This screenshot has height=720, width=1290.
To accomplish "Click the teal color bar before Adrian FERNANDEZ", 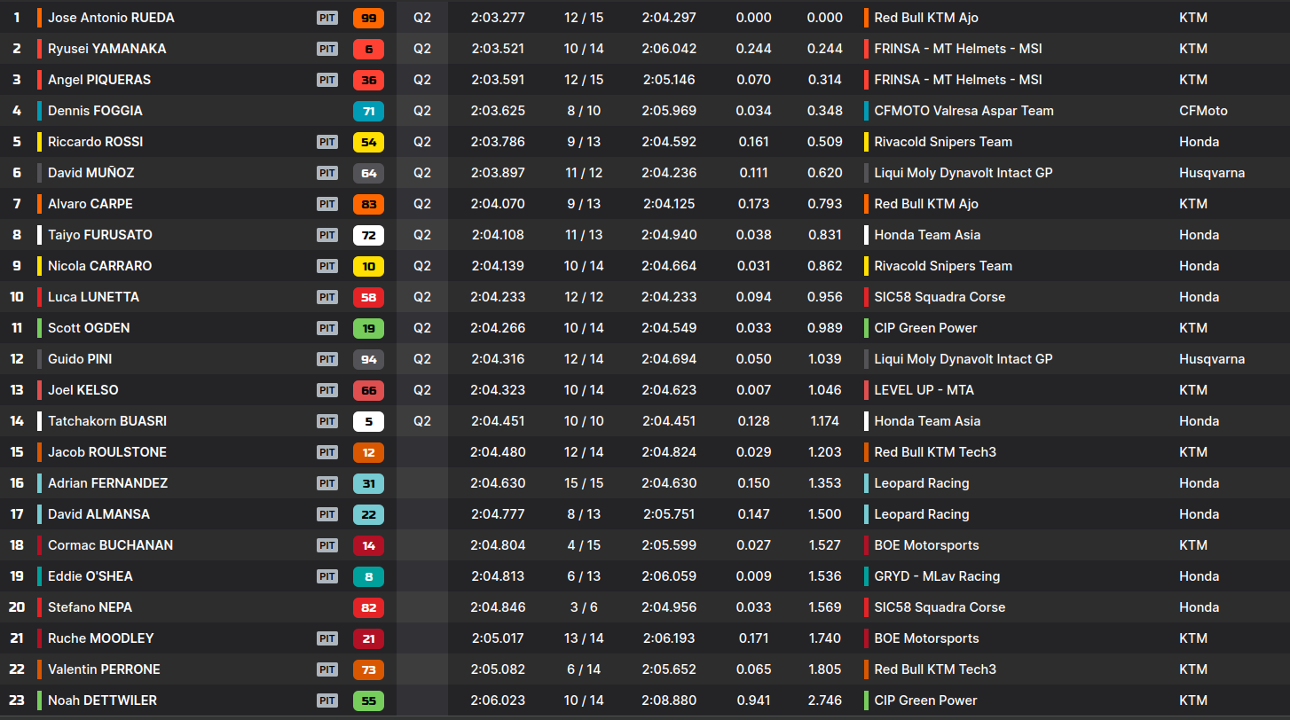I will pyautogui.click(x=39, y=483).
